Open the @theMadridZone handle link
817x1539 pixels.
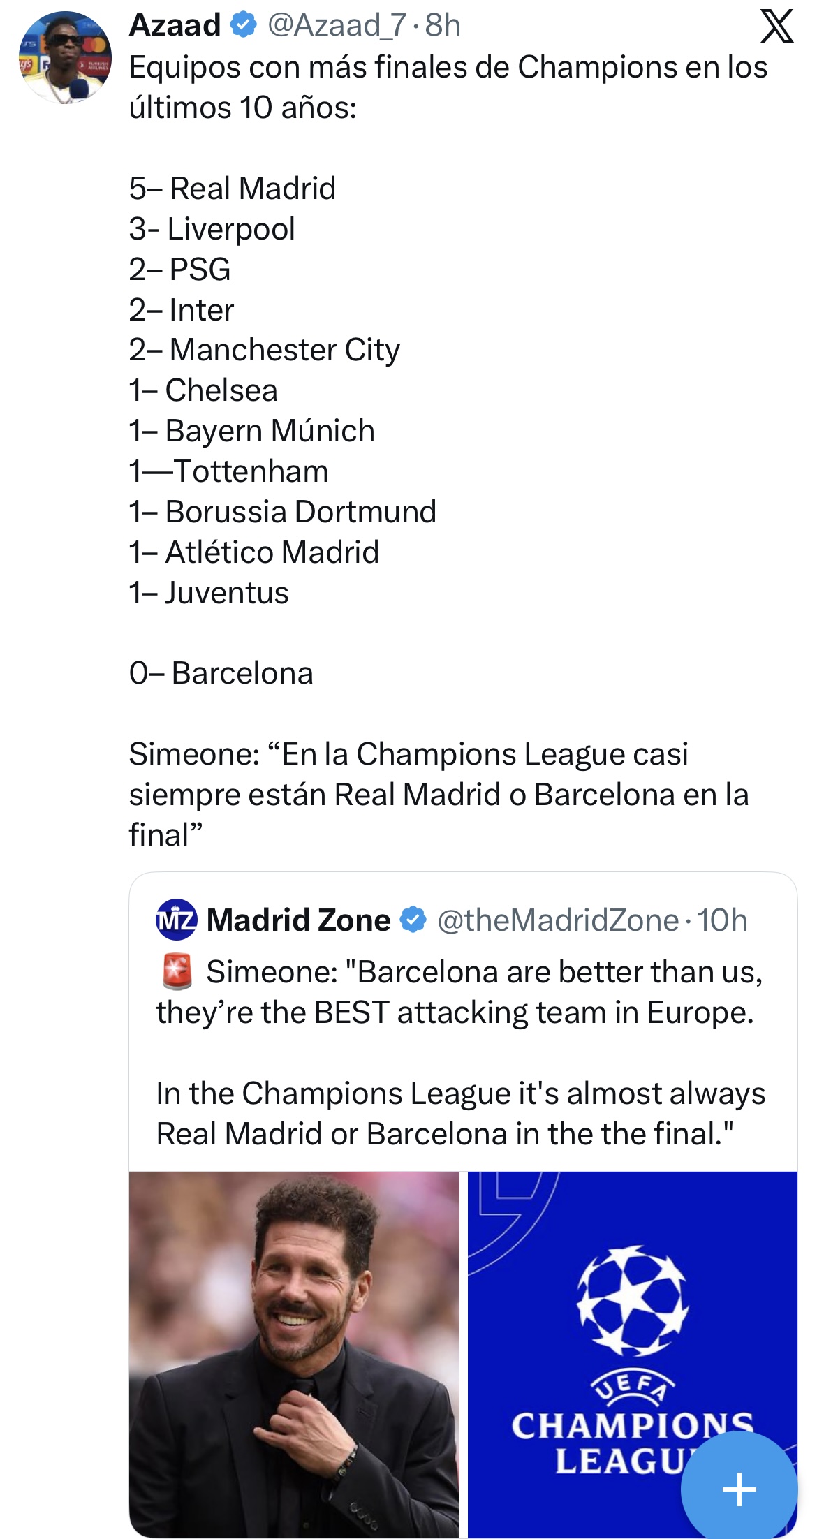[557, 920]
